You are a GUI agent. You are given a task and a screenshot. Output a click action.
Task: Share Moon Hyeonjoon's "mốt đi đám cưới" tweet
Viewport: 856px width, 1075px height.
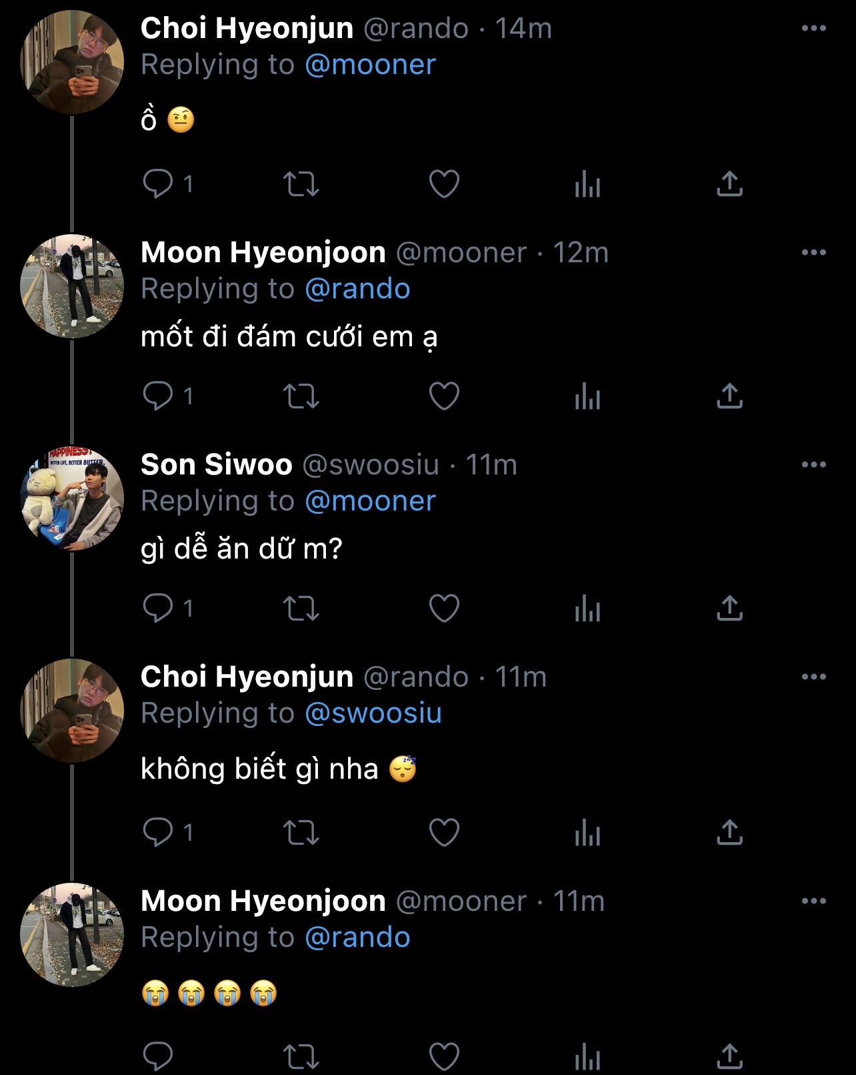pyautogui.click(x=729, y=396)
